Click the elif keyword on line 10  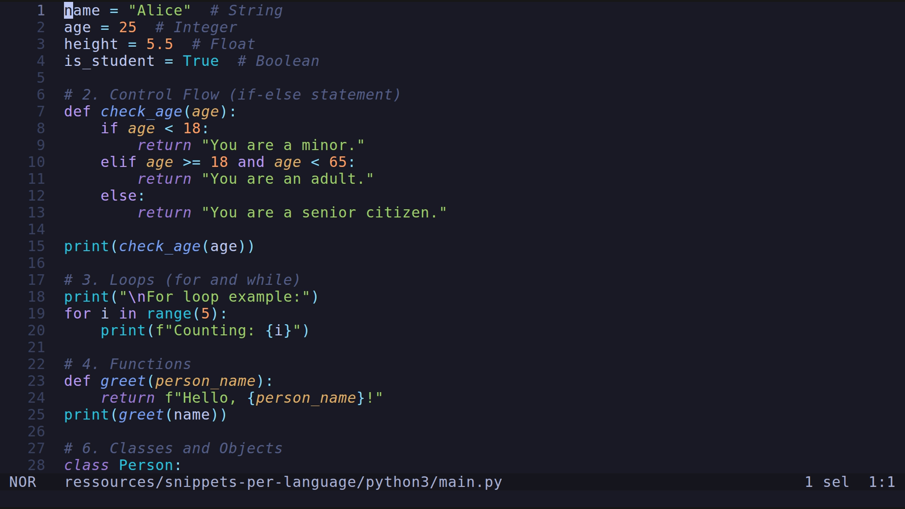pyautogui.click(x=118, y=162)
